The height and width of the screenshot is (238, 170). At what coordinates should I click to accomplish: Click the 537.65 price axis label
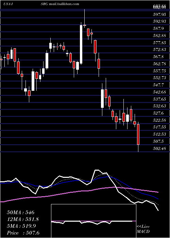tap(159, 99)
